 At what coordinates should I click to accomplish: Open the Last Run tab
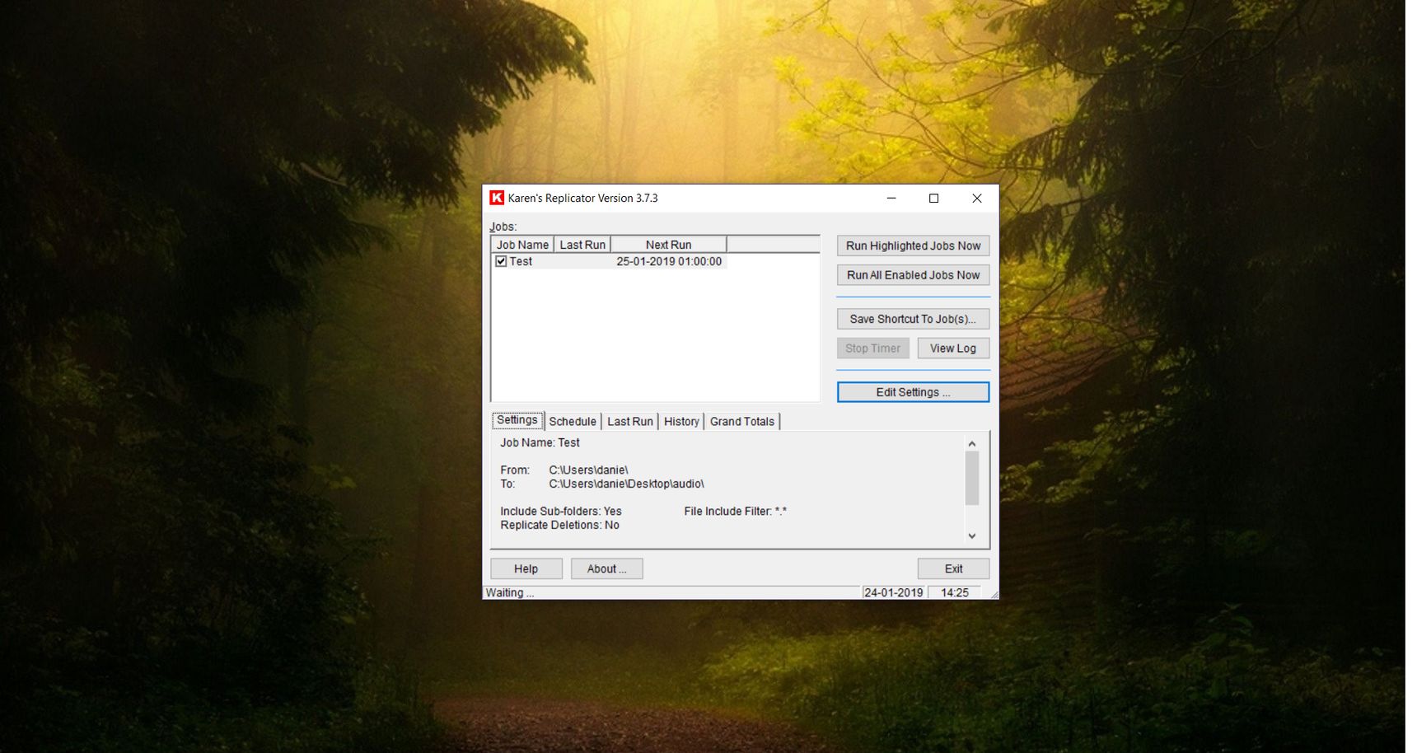pyautogui.click(x=630, y=422)
